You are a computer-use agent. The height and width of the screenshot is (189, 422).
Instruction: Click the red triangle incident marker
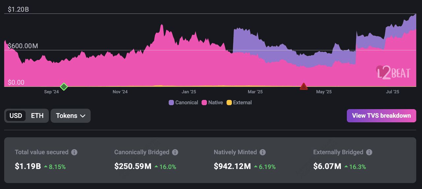304,87
